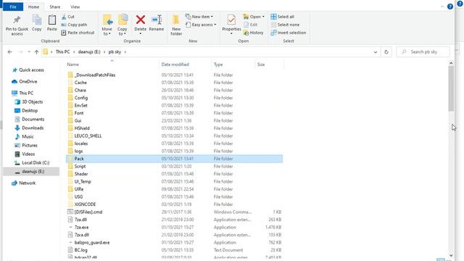Click the Paste icon in the ribbon

(x=51, y=20)
